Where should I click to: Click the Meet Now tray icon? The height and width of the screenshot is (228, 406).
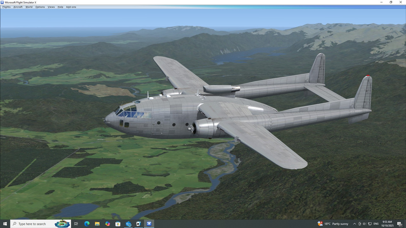tap(360, 224)
